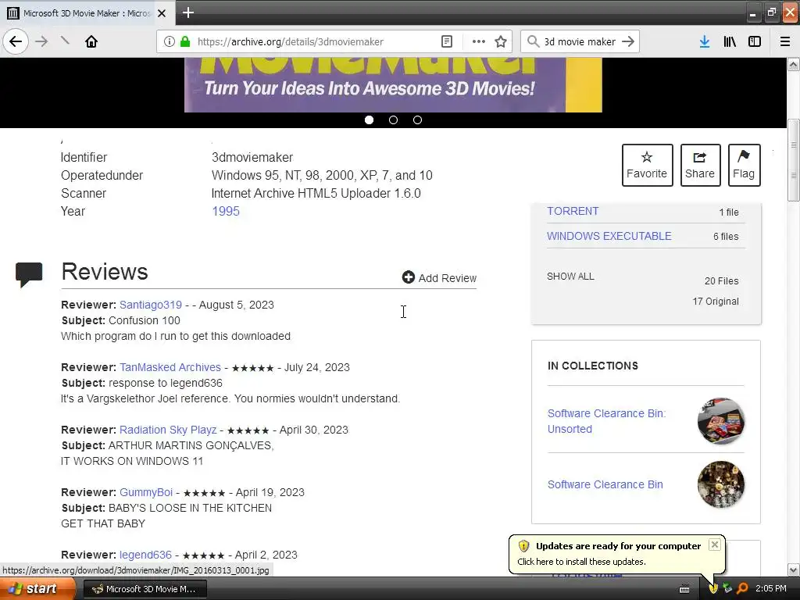The image size is (800, 600).
Task: Click Microsoft 3D Movie Maker taskbar button
Action: point(145,589)
